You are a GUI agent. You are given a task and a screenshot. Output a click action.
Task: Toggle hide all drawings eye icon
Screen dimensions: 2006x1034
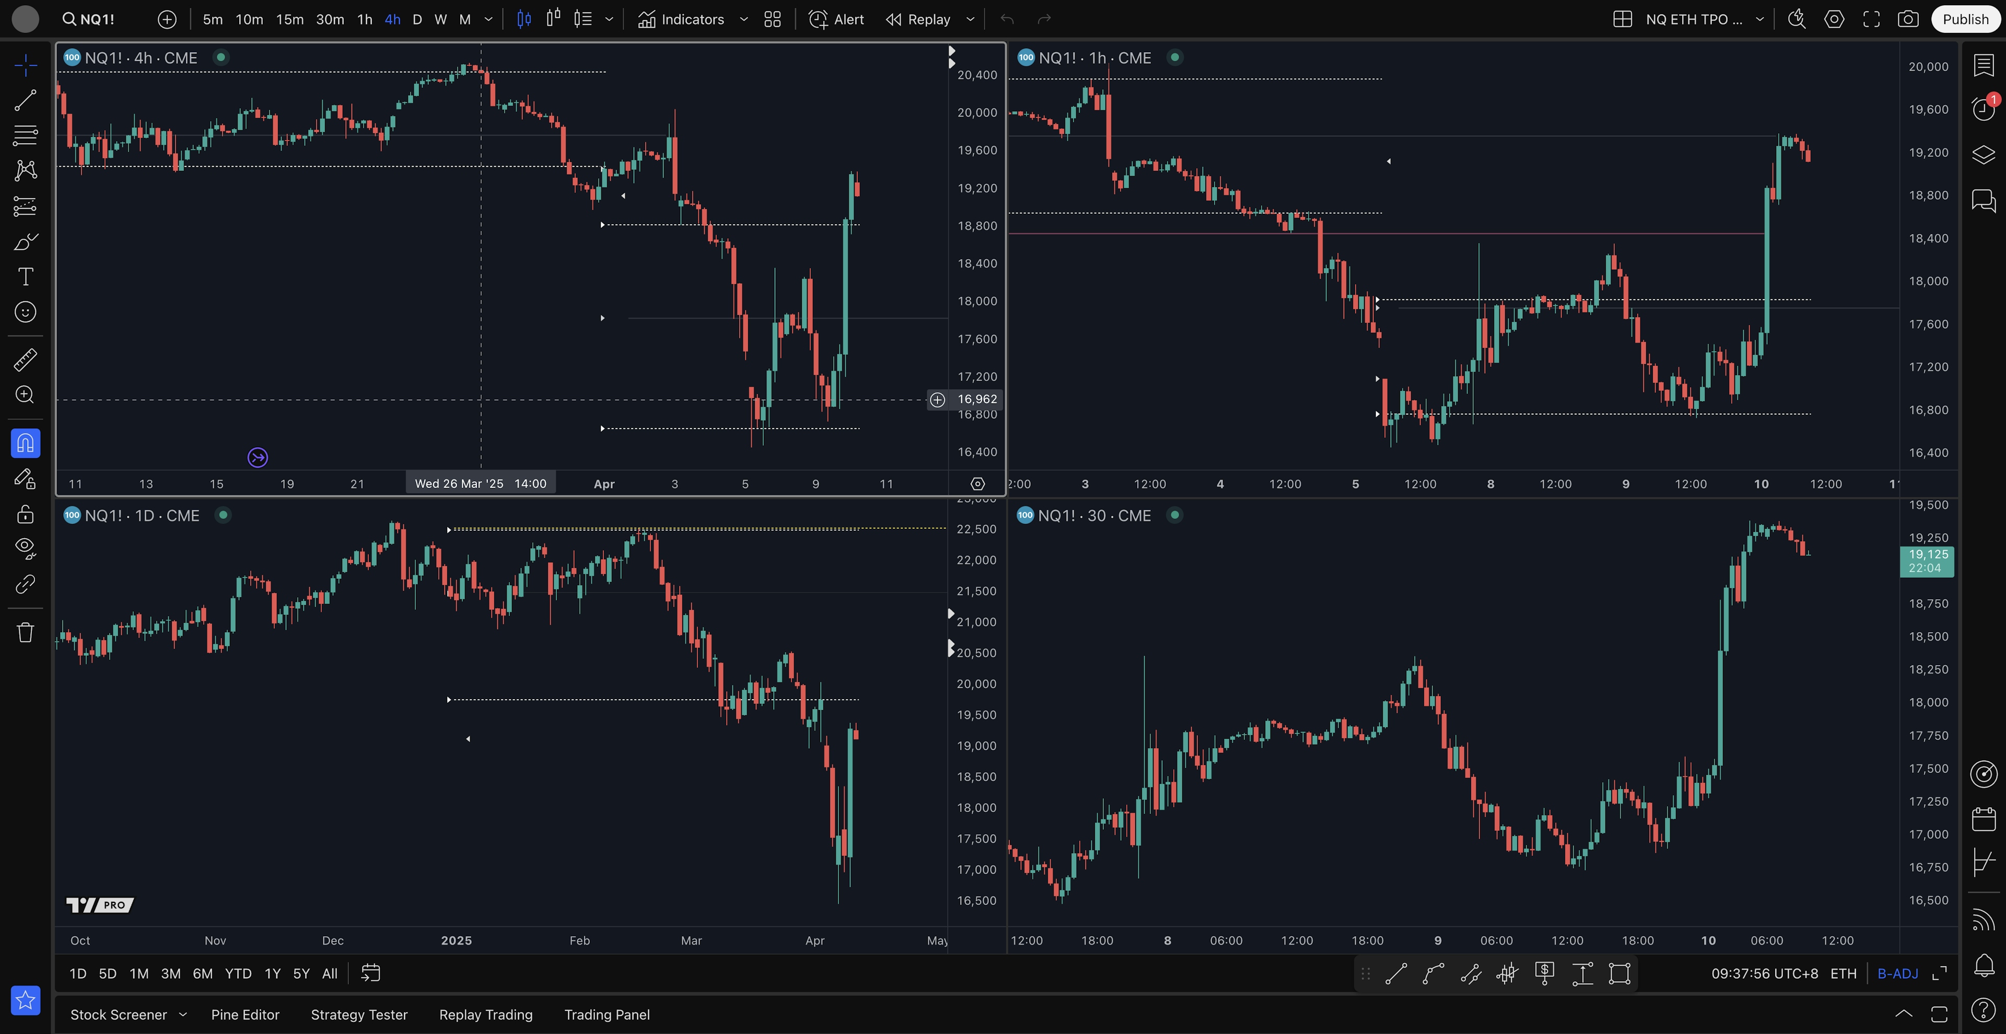(x=25, y=548)
